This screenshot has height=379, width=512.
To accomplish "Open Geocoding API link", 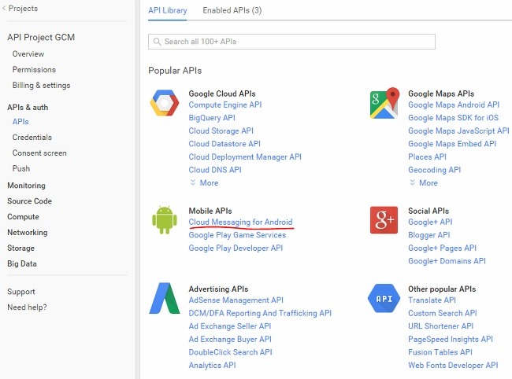I will (x=435, y=170).
